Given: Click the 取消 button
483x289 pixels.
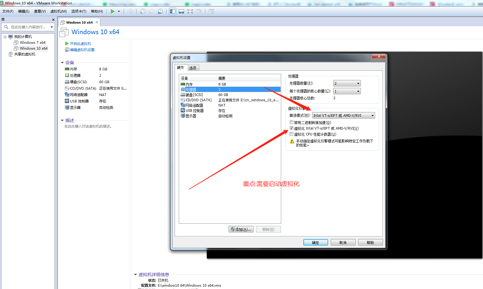Looking at the screenshot, I should 343,243.
